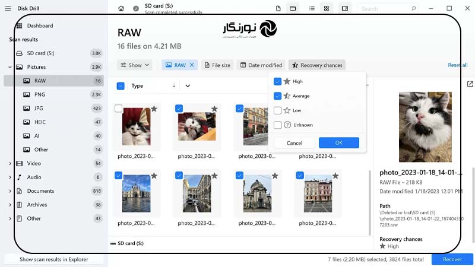Open the File size filter

(x=217, y=65)
